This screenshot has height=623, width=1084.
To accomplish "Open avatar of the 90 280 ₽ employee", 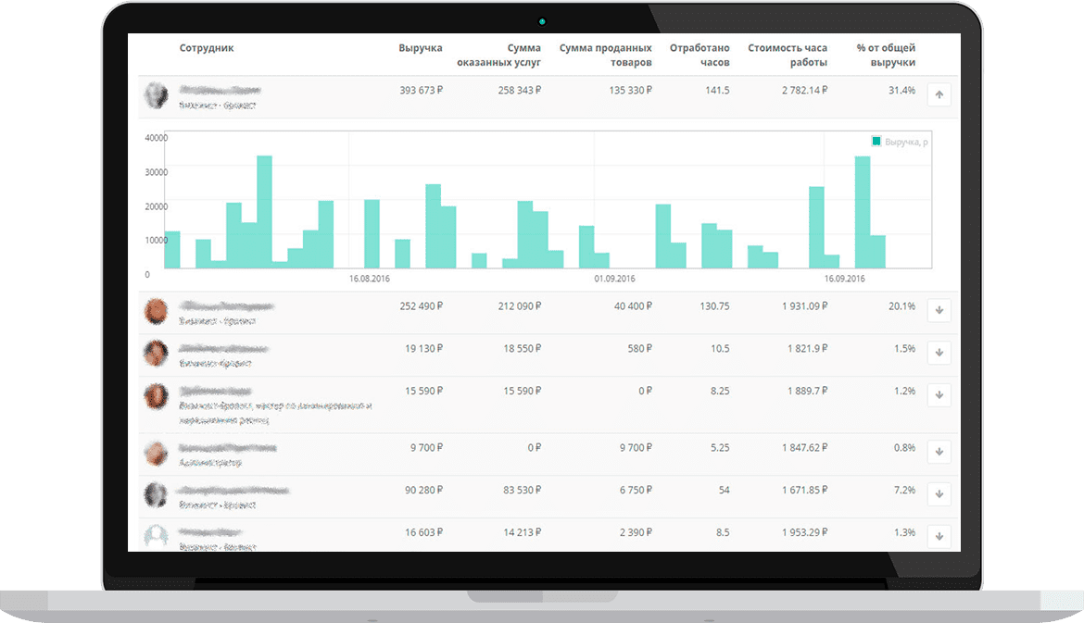I will click(157, 495).
